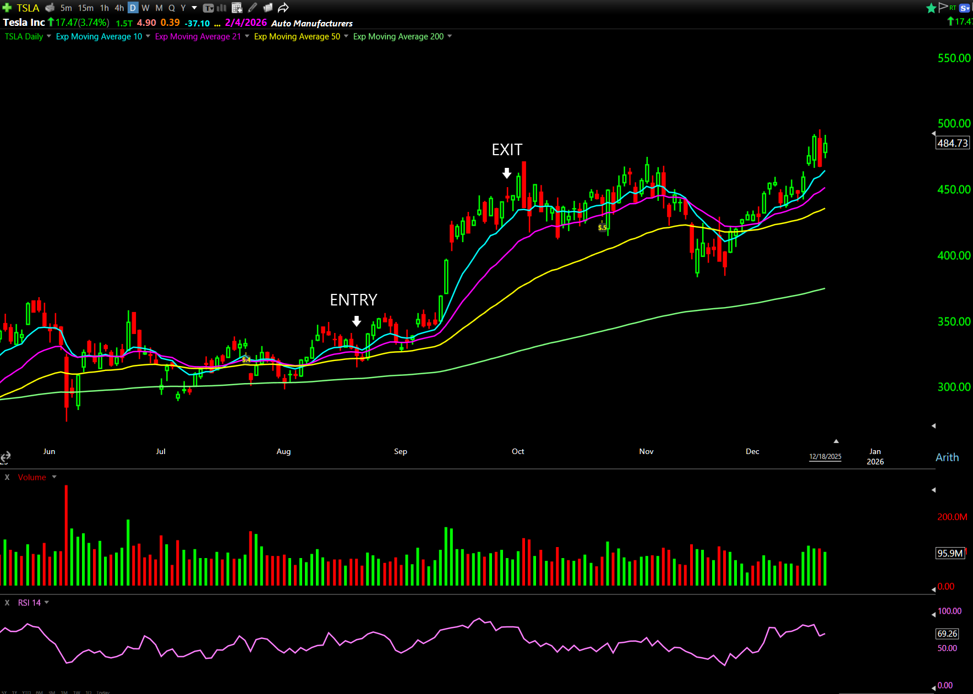
Task: Click the bar chart style icon
Action: 222,8
